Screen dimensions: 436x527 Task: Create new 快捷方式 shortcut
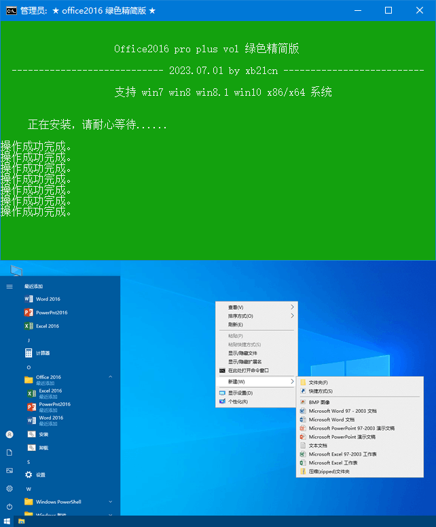pyautogui.click(x=360, y=391)
